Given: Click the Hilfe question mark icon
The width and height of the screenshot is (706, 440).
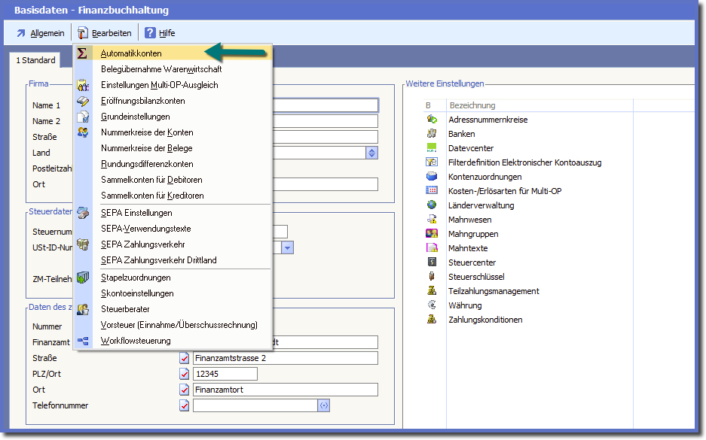Looking at the screenshot, I should [150, 33].
